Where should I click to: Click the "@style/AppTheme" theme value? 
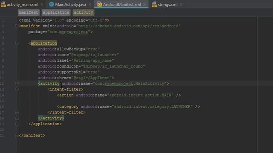click(x=92, y=78)
